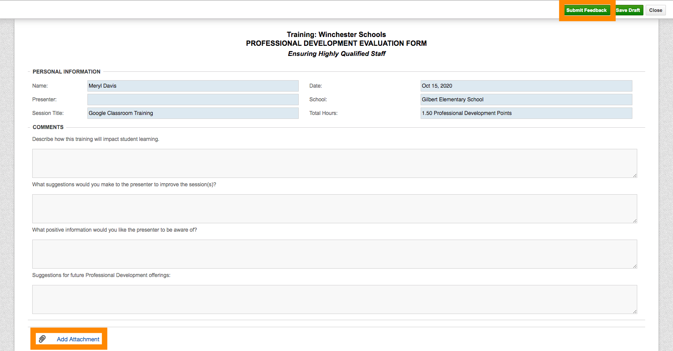The width and height of the screenshot is (673, 351).
Task: Click the Save Draft button
Action: tap(628, 10)
